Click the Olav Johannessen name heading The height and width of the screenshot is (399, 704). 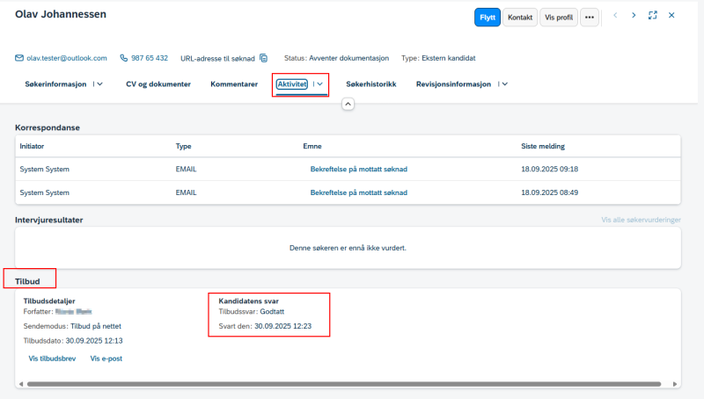tap(61, 14)
